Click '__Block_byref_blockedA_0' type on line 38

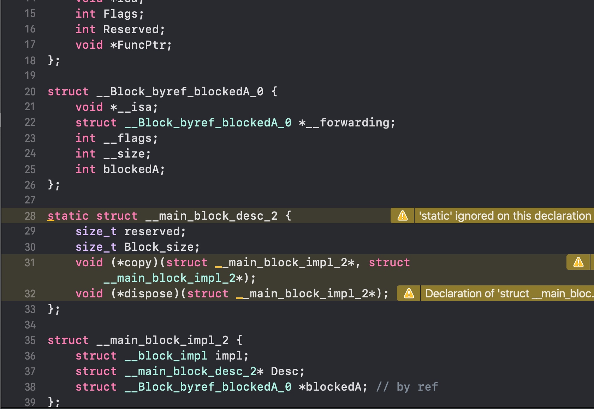tap(208, 387)
